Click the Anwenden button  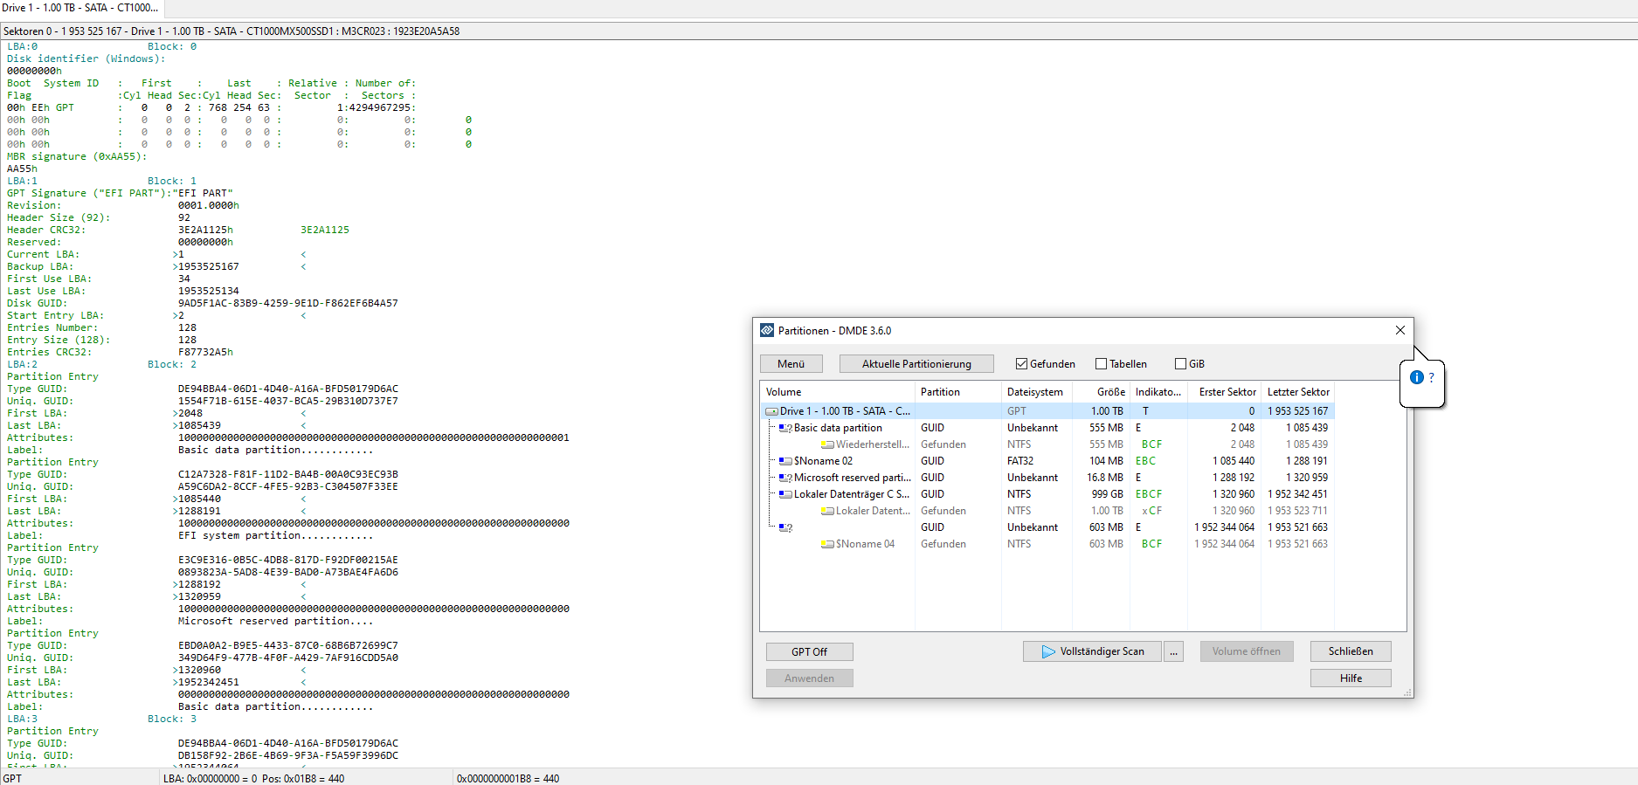[x=809, y=678]
